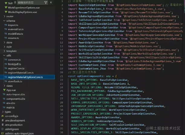Open html2pdf.ts file

(15, 64)
